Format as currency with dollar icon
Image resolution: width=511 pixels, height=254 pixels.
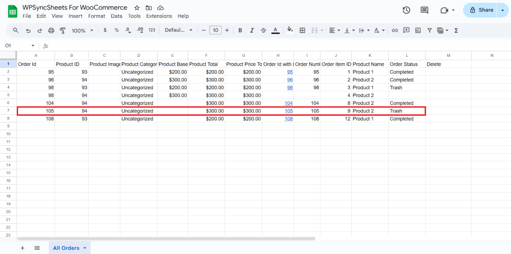pos(105,30)
